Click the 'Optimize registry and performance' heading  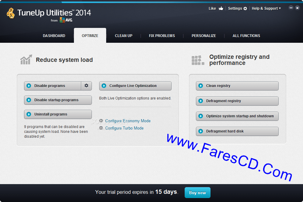[239, 60]
